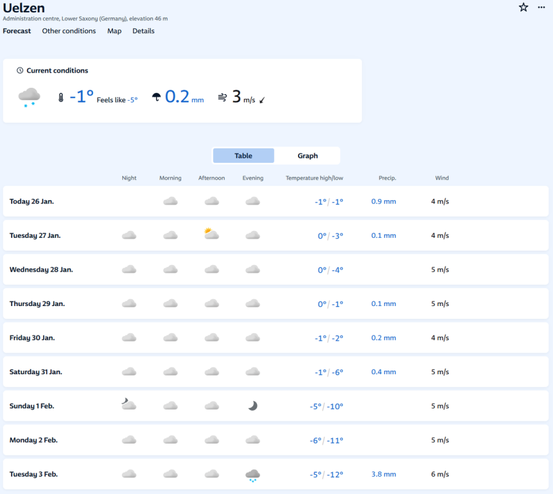This screenshot has height=494, width=553.
Task: Click the star favorite icon
Action: [x=524, y=7]
